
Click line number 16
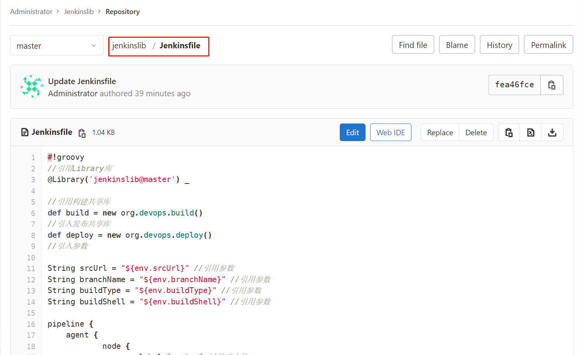[31, 324]
